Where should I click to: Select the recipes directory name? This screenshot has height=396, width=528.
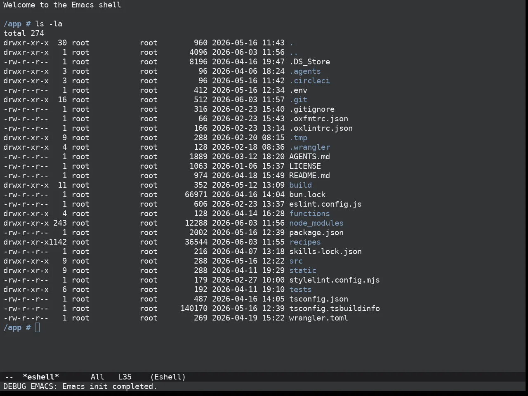click(305, 242)
